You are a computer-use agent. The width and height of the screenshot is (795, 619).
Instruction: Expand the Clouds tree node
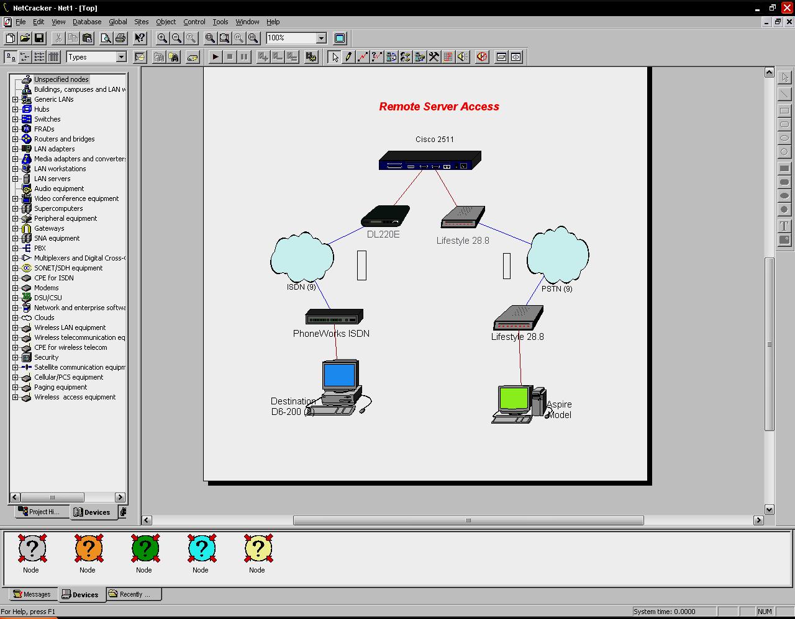click(x=16, y=318)
